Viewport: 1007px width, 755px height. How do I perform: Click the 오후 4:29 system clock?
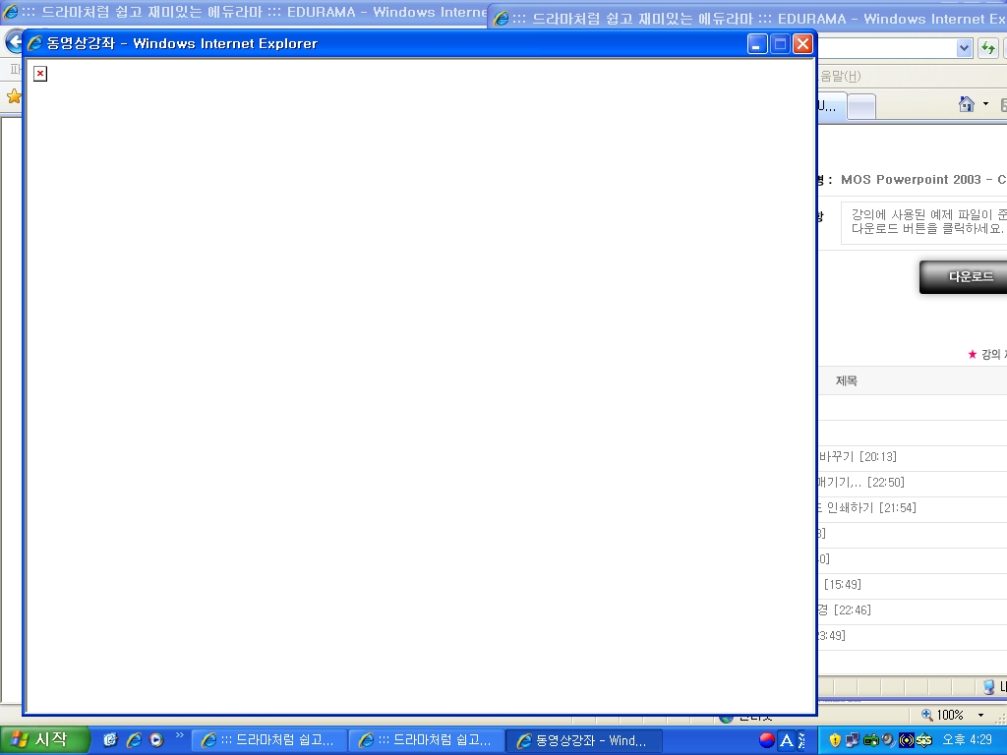point(967,740)
